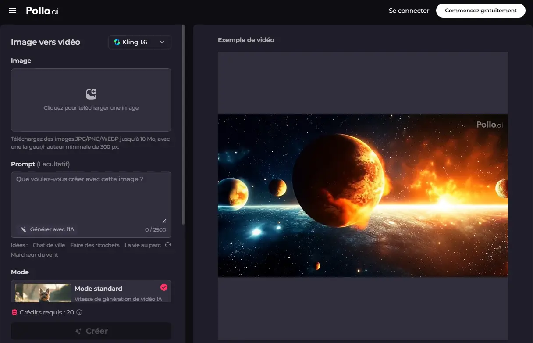This screenshot has width=533, height=343.
Task: Click the image upload icon
Action: point(91,94)
